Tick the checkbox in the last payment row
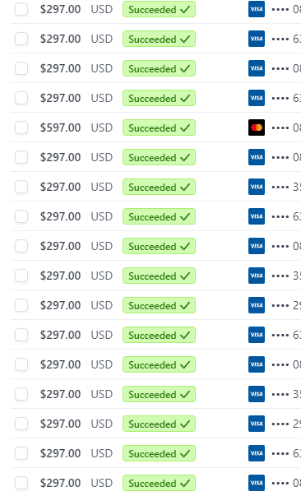The width and height of the screenshot is (301, 496). 21,483
